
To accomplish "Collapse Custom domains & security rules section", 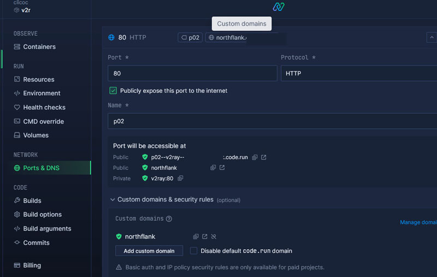I will click(113, 199).
